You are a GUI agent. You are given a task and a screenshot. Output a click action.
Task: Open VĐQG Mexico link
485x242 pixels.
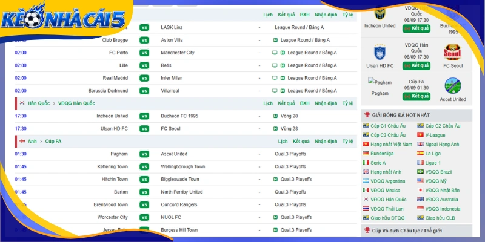[385, 190]
